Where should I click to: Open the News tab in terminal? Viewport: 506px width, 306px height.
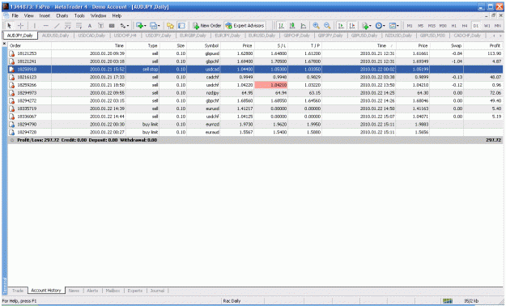pyautogui.click(x=74, y=291)
